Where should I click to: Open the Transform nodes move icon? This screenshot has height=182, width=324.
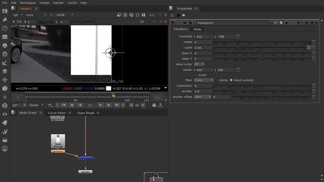pyautogui.click(x=5, y=80)
